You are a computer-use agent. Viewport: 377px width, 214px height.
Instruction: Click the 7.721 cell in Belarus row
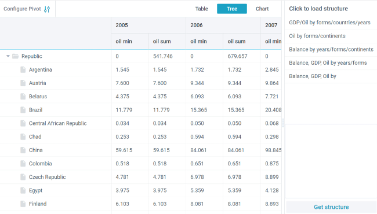coord(271,97)
